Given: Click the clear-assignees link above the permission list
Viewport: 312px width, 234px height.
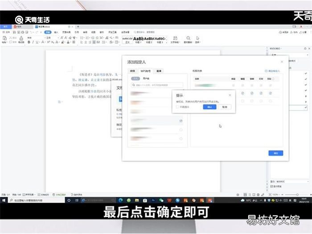Looking at the screenshot, I should [272, 71].
